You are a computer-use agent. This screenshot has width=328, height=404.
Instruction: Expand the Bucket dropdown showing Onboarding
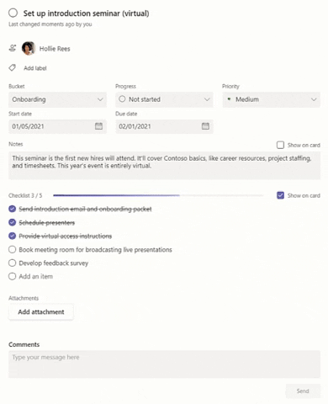pyautogui.click(x=57, y=99)
